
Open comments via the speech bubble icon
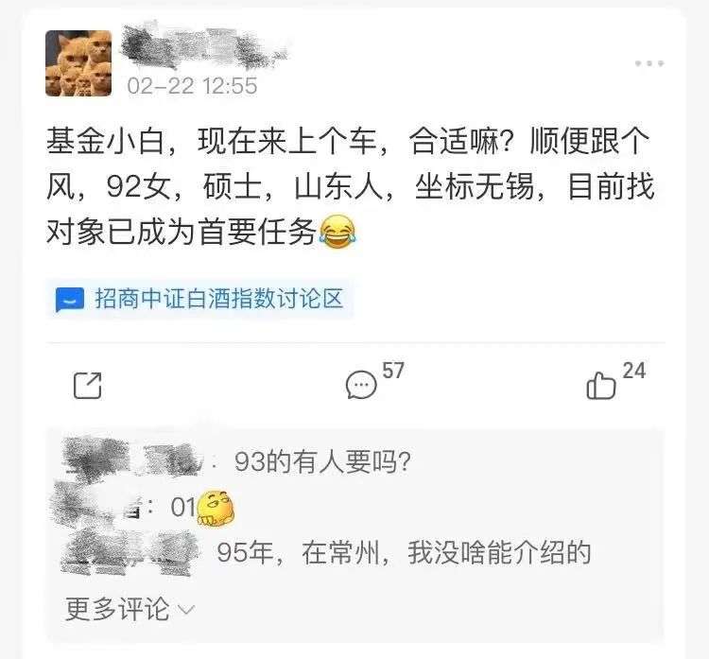(361, 385)
